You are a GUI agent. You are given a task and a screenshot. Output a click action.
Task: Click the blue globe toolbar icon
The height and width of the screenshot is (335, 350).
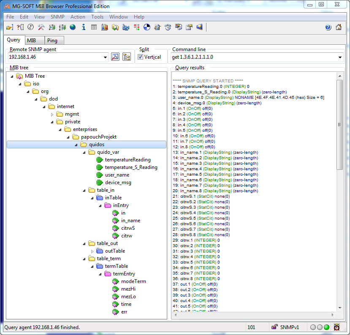[x=73, y=27]
